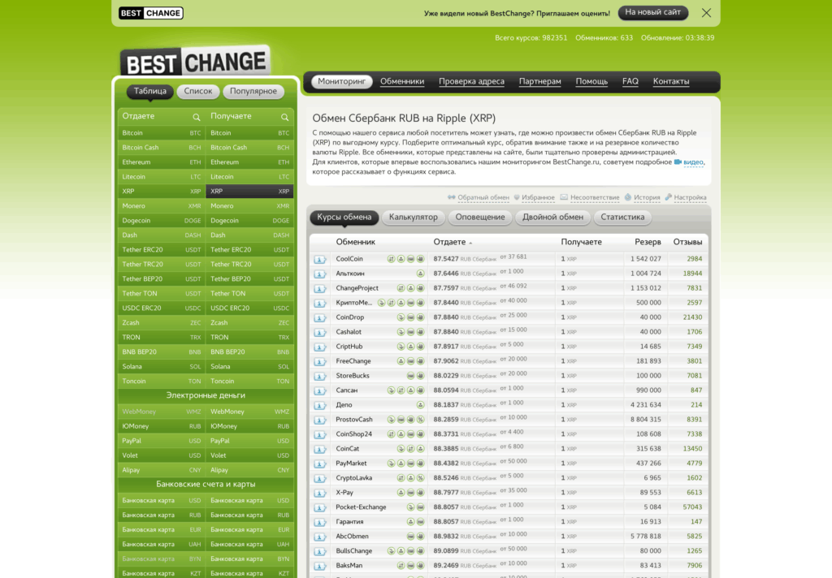Open info icon for CoinDrop row
This screenshot has width=832, height=578.
point(320,317)
